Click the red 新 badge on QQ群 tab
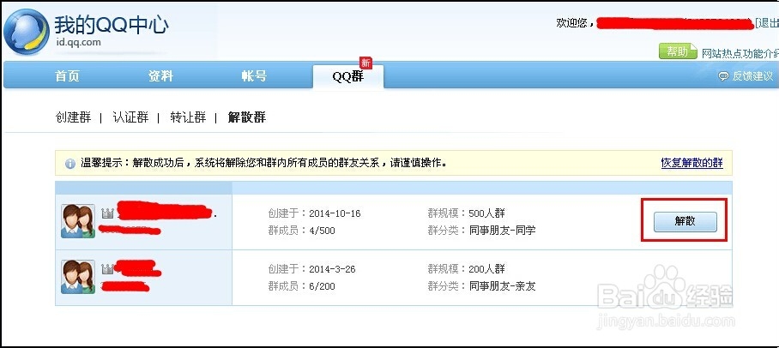 (x=366, y=63)
